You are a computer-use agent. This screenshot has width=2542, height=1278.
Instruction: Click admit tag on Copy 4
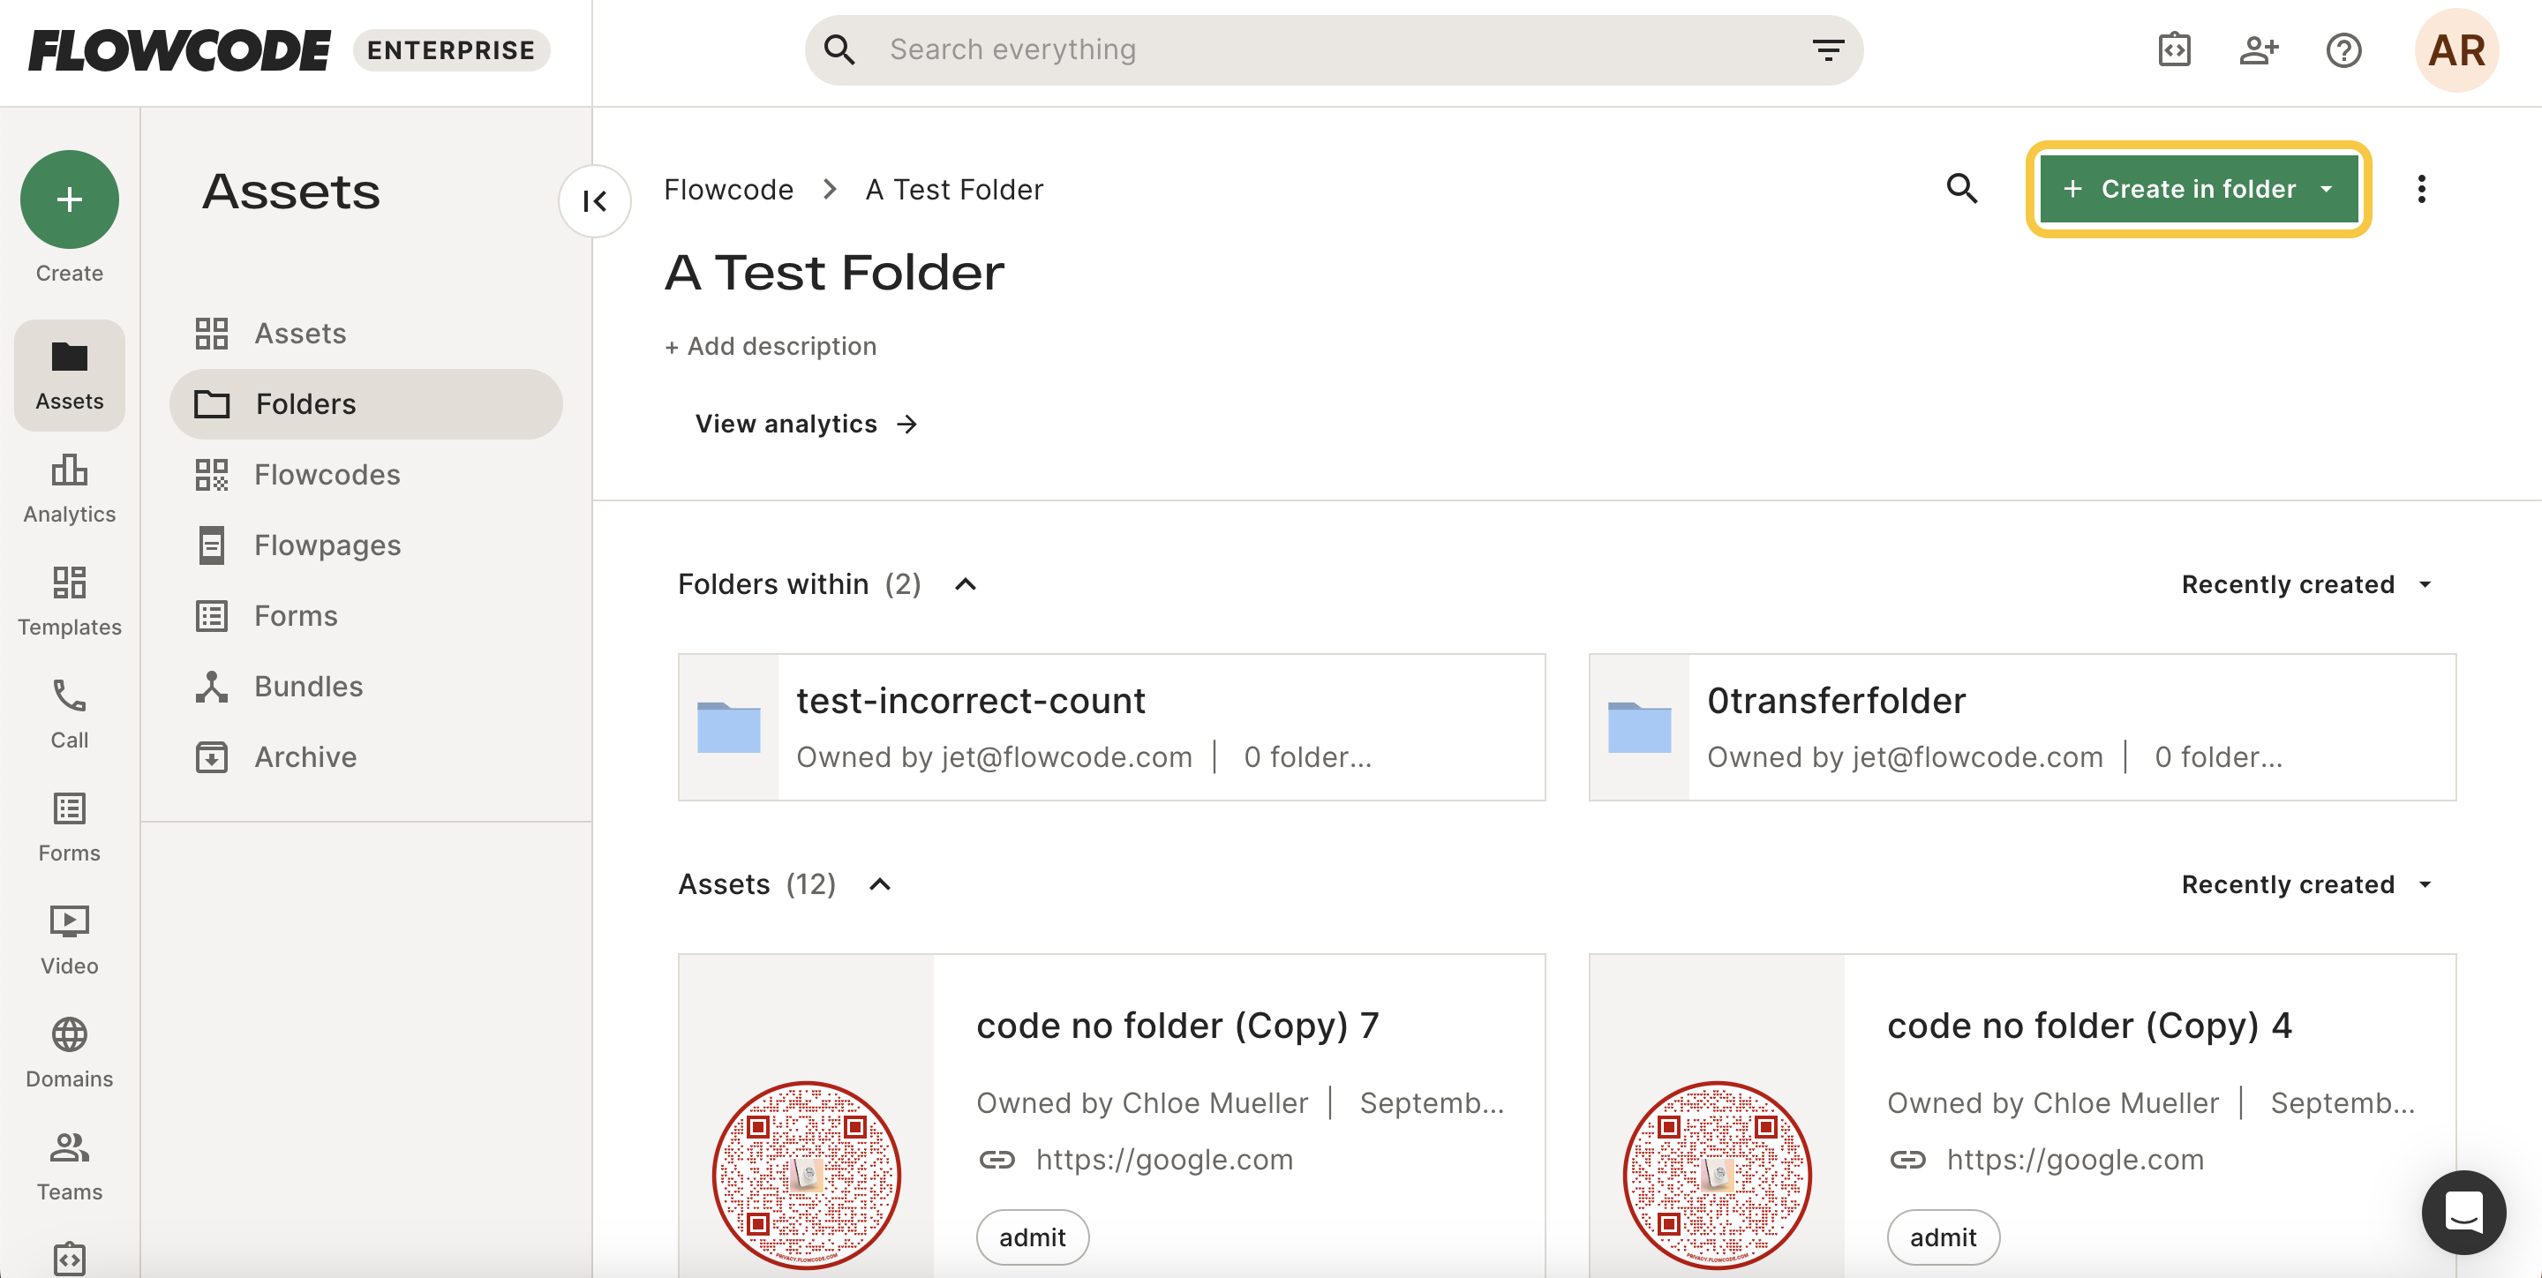pos(1943,1237)
